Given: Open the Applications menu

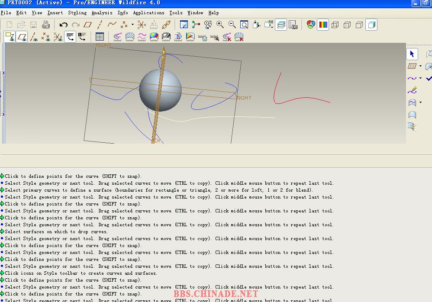Looking at the screenshot, I should tap(148, 13).
